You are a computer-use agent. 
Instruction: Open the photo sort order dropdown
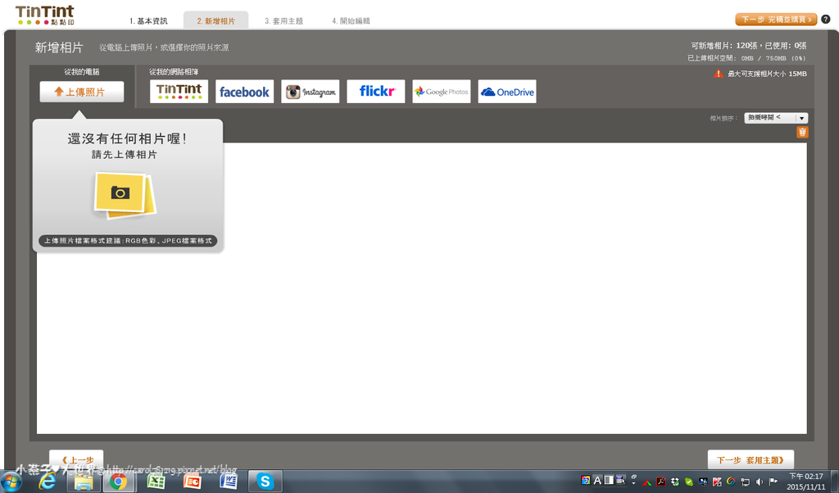click(776, 118)
